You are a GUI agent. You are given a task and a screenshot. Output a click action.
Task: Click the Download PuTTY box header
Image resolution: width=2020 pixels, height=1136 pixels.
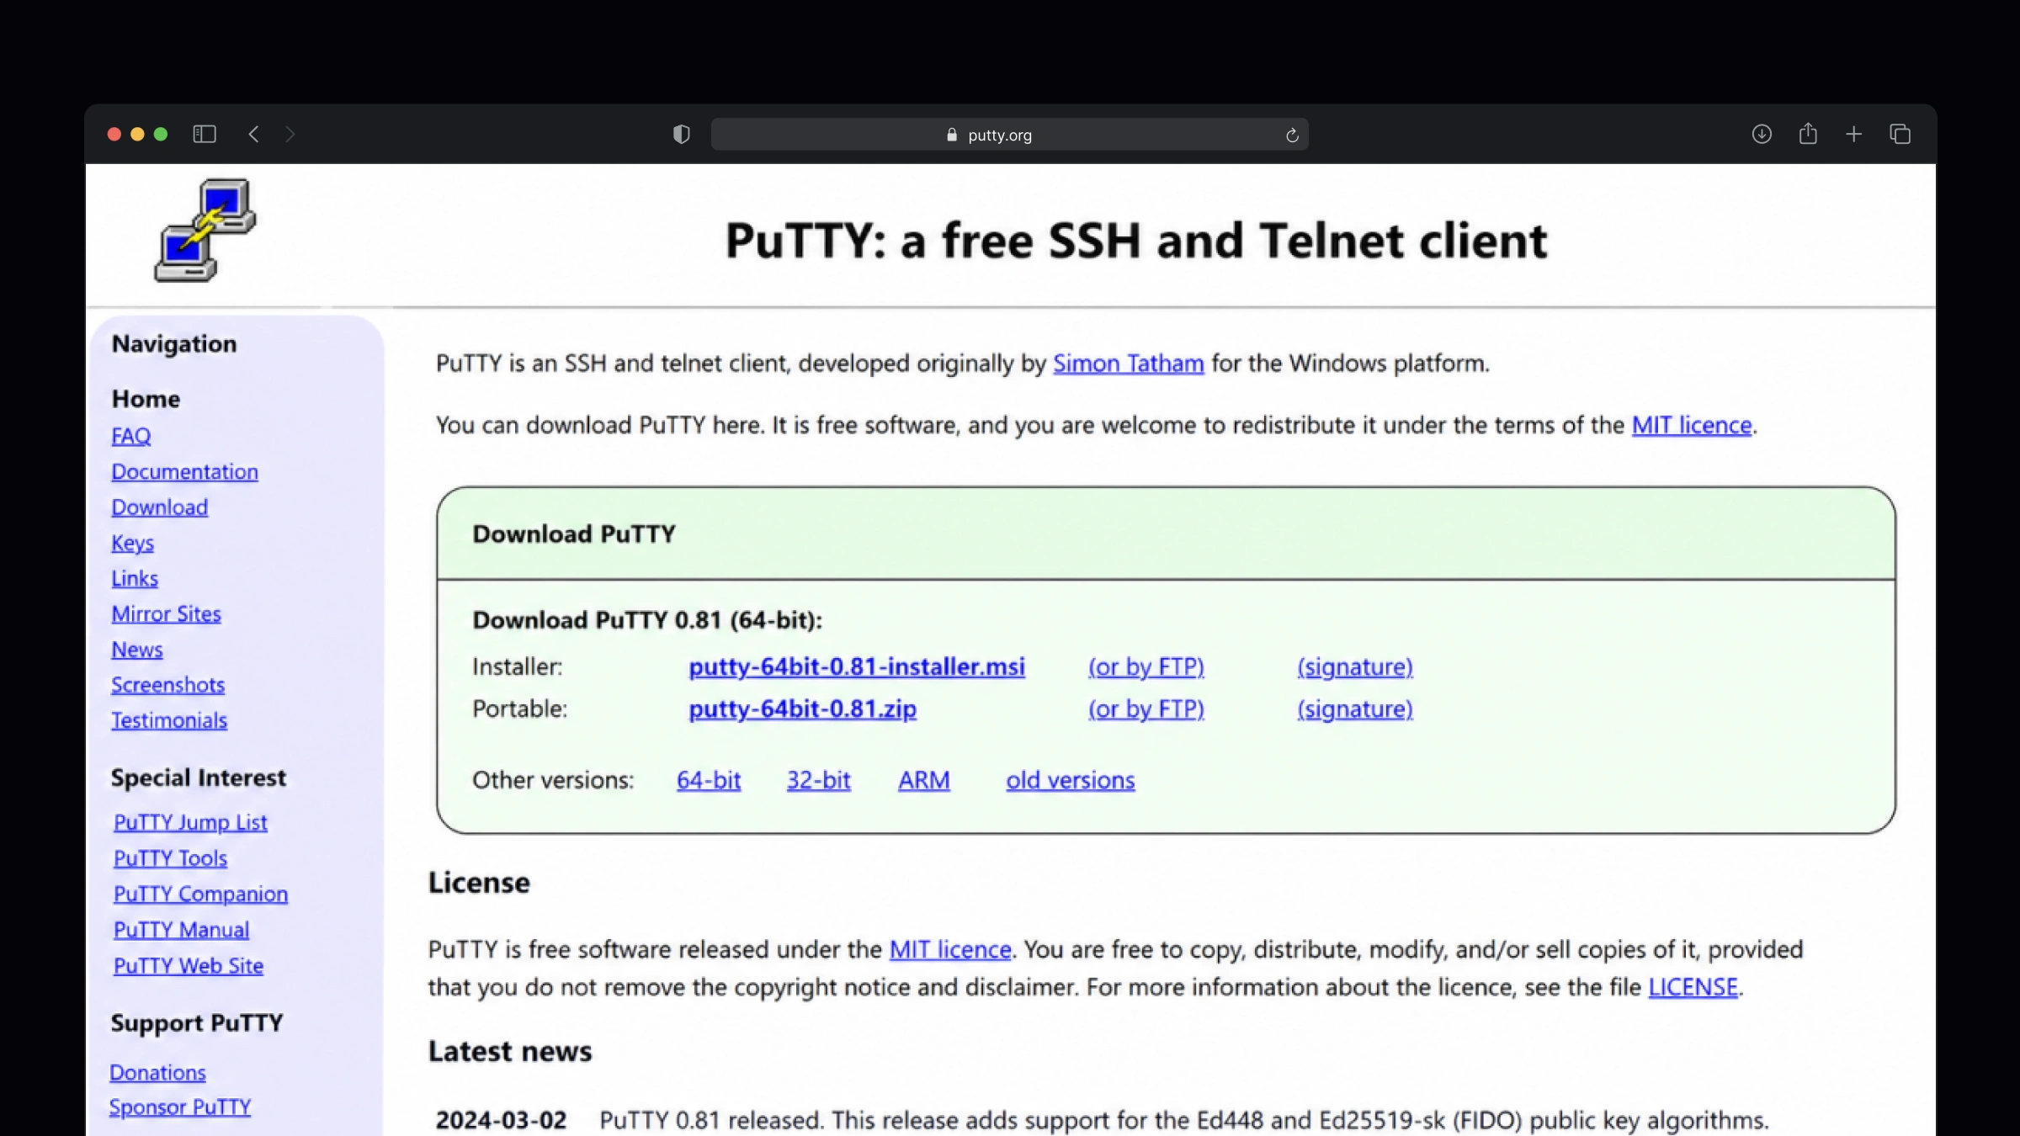click(x=1166, y=533)
